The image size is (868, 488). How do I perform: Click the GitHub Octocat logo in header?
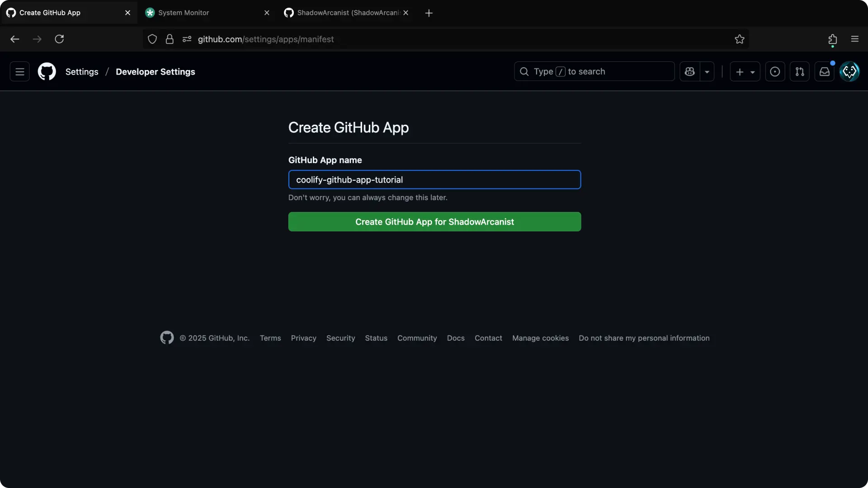(47, 71)
